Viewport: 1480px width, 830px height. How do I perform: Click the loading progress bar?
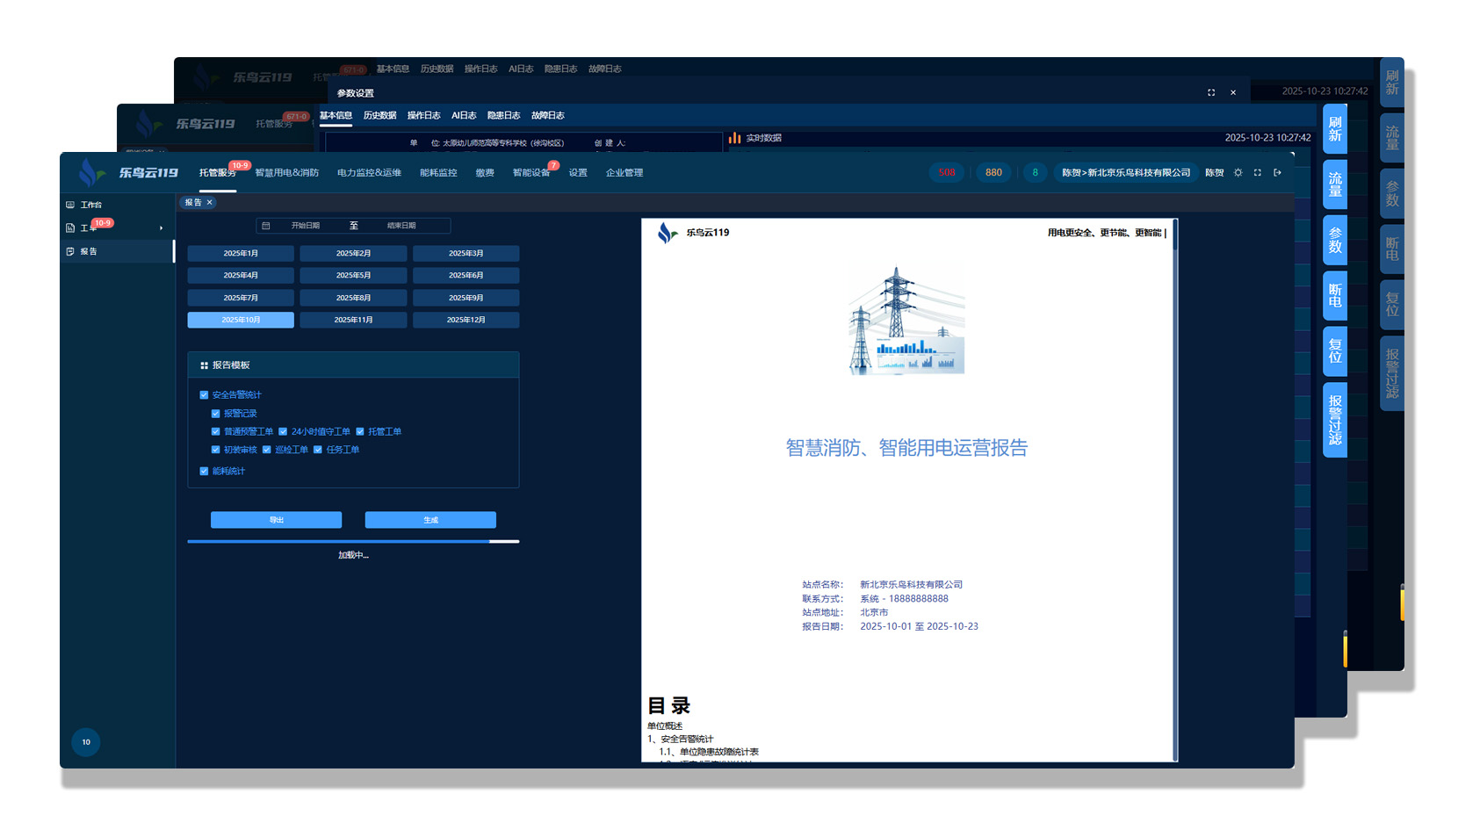353,542
